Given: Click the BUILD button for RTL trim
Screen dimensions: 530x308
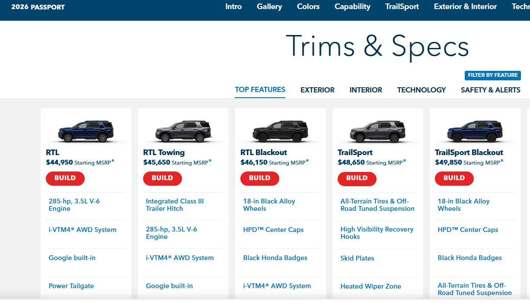Looking at the screenshot, I should [65, 178].
